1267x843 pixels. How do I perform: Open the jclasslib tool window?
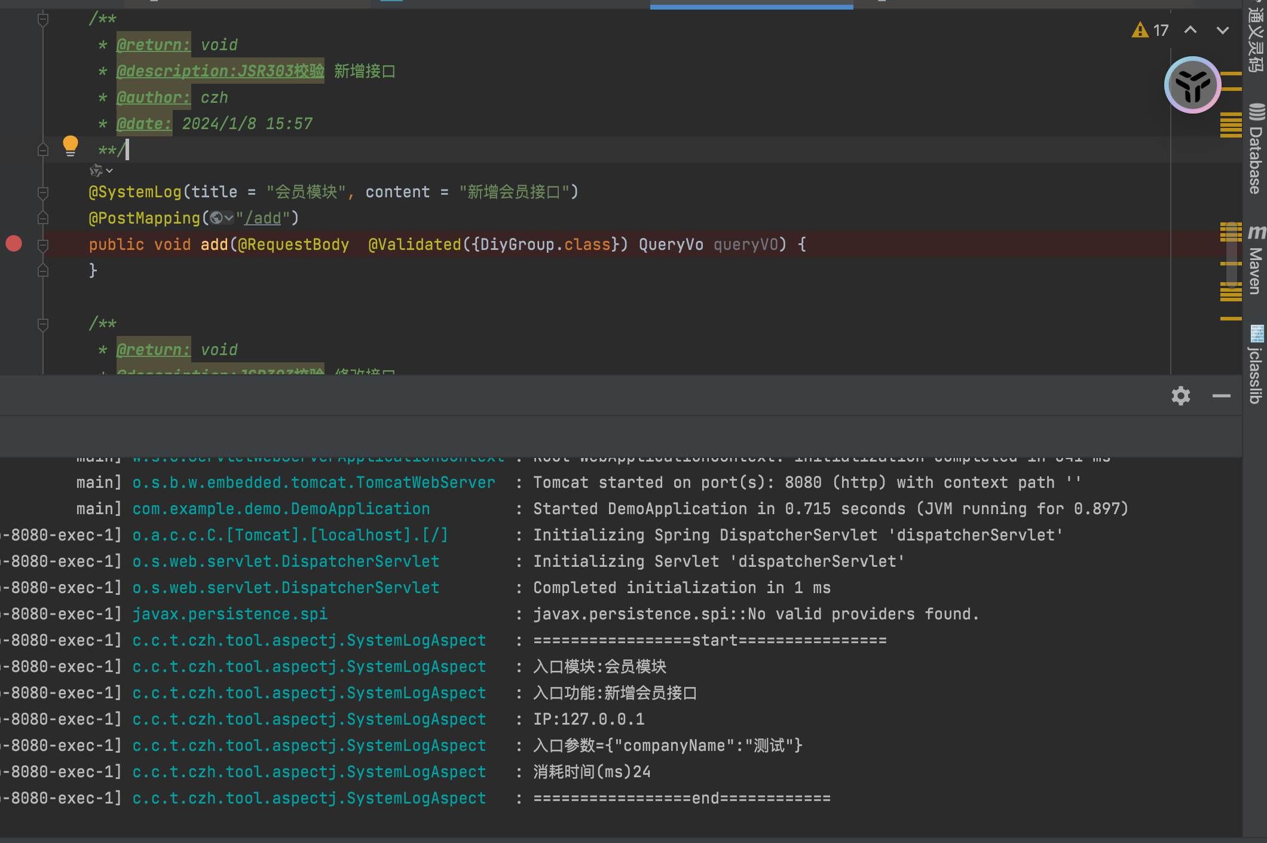[1256, 364]
